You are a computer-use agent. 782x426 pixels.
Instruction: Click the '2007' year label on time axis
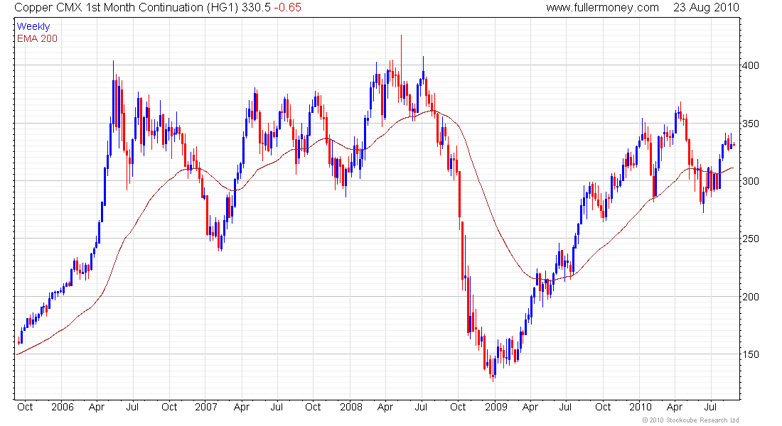coord(206,407)
